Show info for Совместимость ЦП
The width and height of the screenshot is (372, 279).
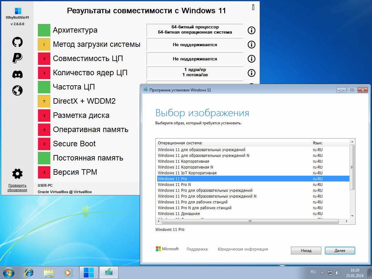pyautogui.click(x=252, y=59)
